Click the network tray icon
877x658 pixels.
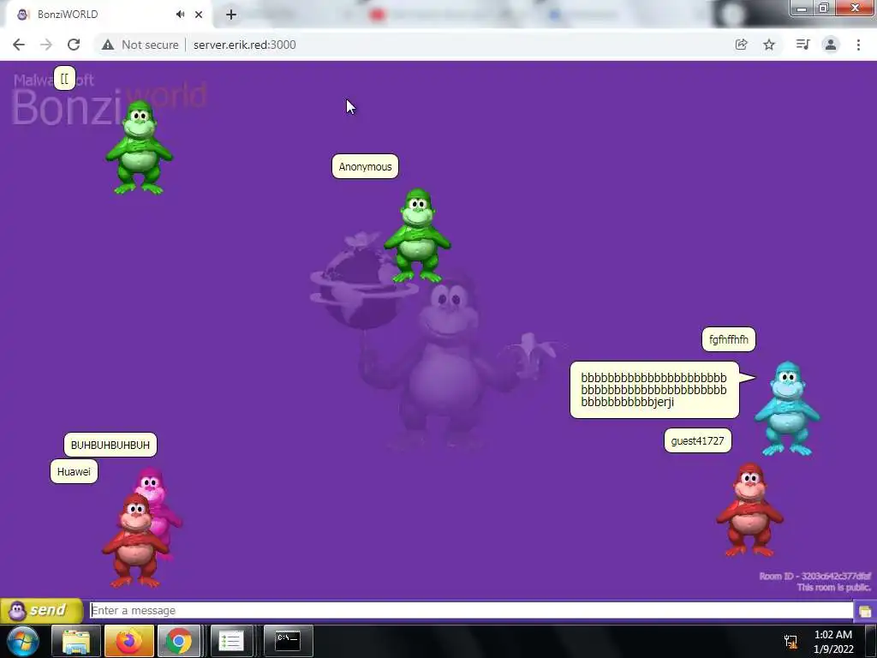coord(790,642)
